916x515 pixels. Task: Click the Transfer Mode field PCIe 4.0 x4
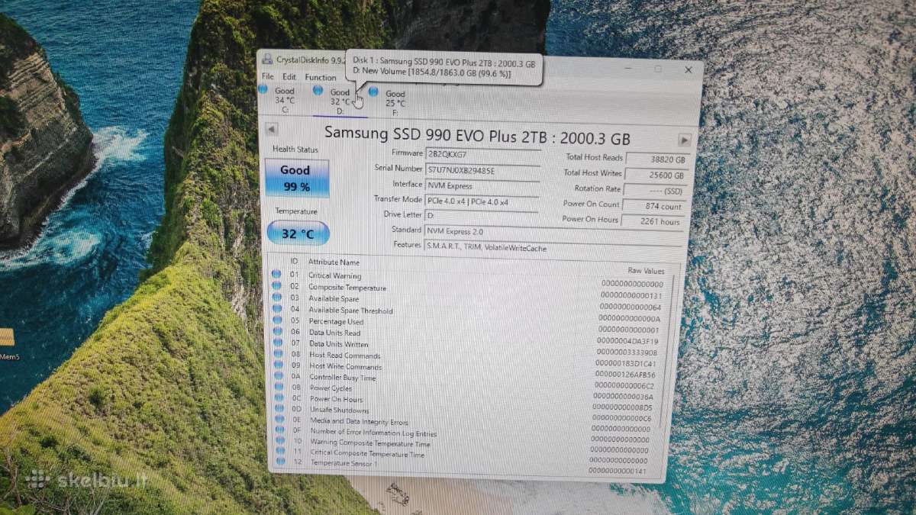[481, 201]
